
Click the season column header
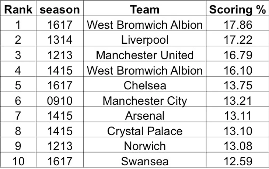(x=60, y=10)
